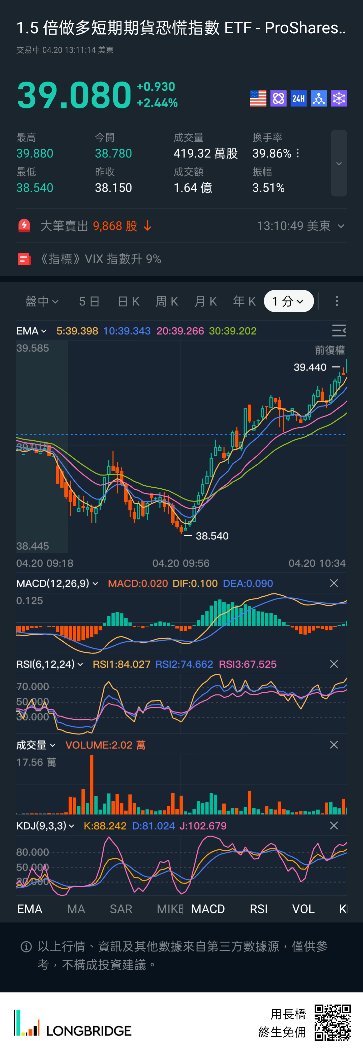Open chart indicator settings icon beside EMA values
This screenshot has height=1053, width=363.
[339, 330]
